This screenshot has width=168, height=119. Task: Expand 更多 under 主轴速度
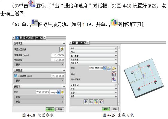(x=39, y=80)
